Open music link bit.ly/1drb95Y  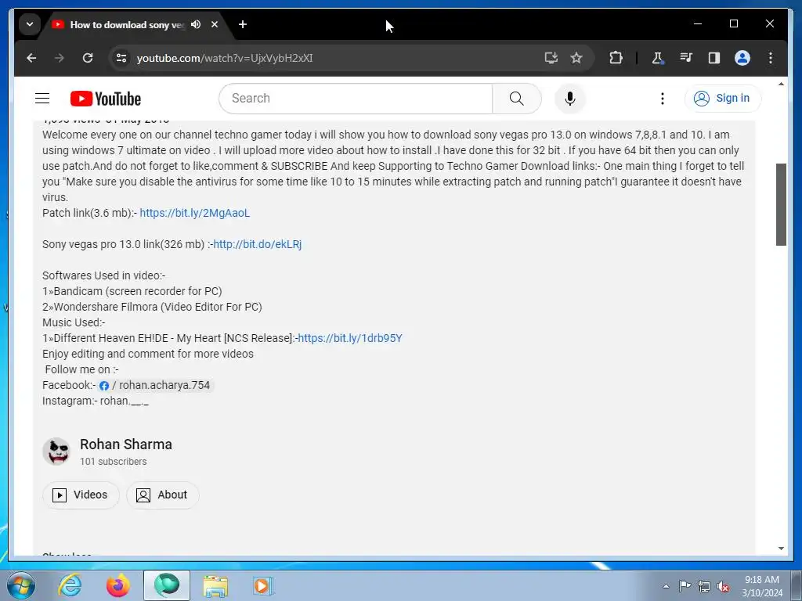350,338
